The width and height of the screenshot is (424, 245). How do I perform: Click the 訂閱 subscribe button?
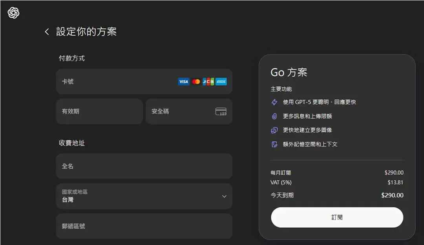pos(337,218)
